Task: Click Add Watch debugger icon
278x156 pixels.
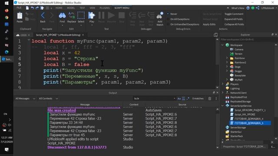Action: pyautogui.click(x=160, y=16)
